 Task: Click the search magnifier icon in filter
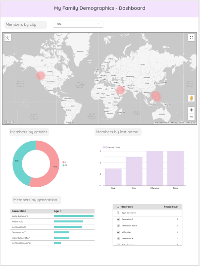118,213
